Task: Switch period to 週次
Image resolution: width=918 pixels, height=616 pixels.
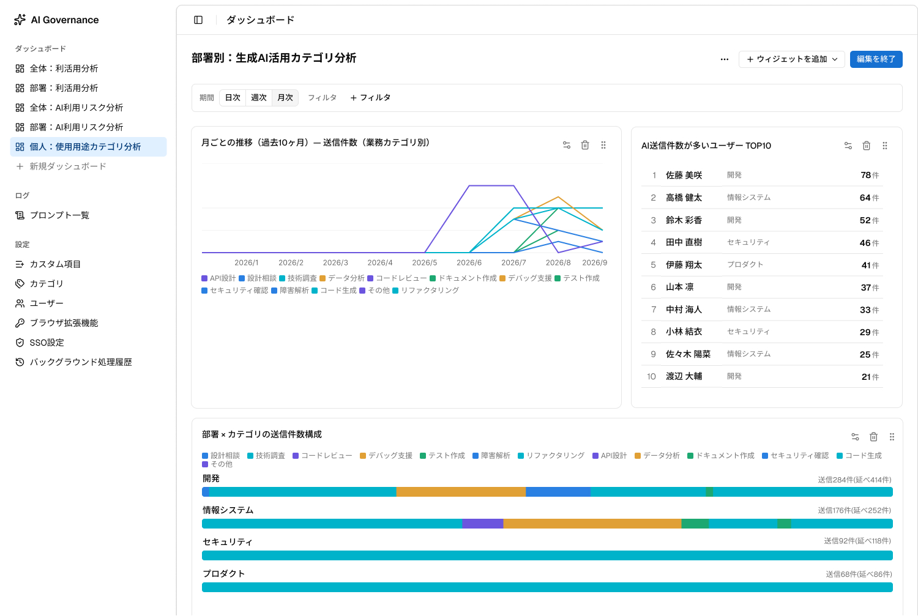Action: [259, 98]
